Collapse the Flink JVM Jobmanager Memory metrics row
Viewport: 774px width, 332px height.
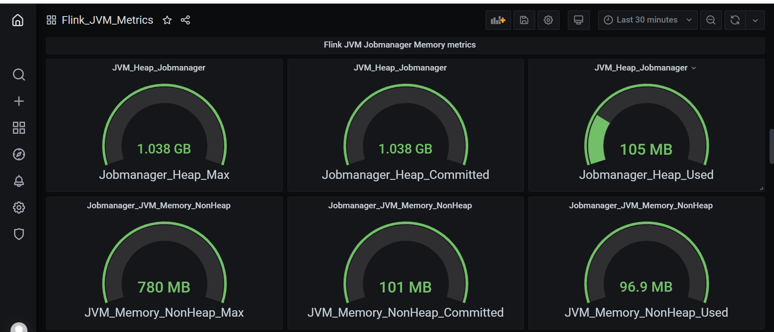pyautogui.click(x=399, y=45)
